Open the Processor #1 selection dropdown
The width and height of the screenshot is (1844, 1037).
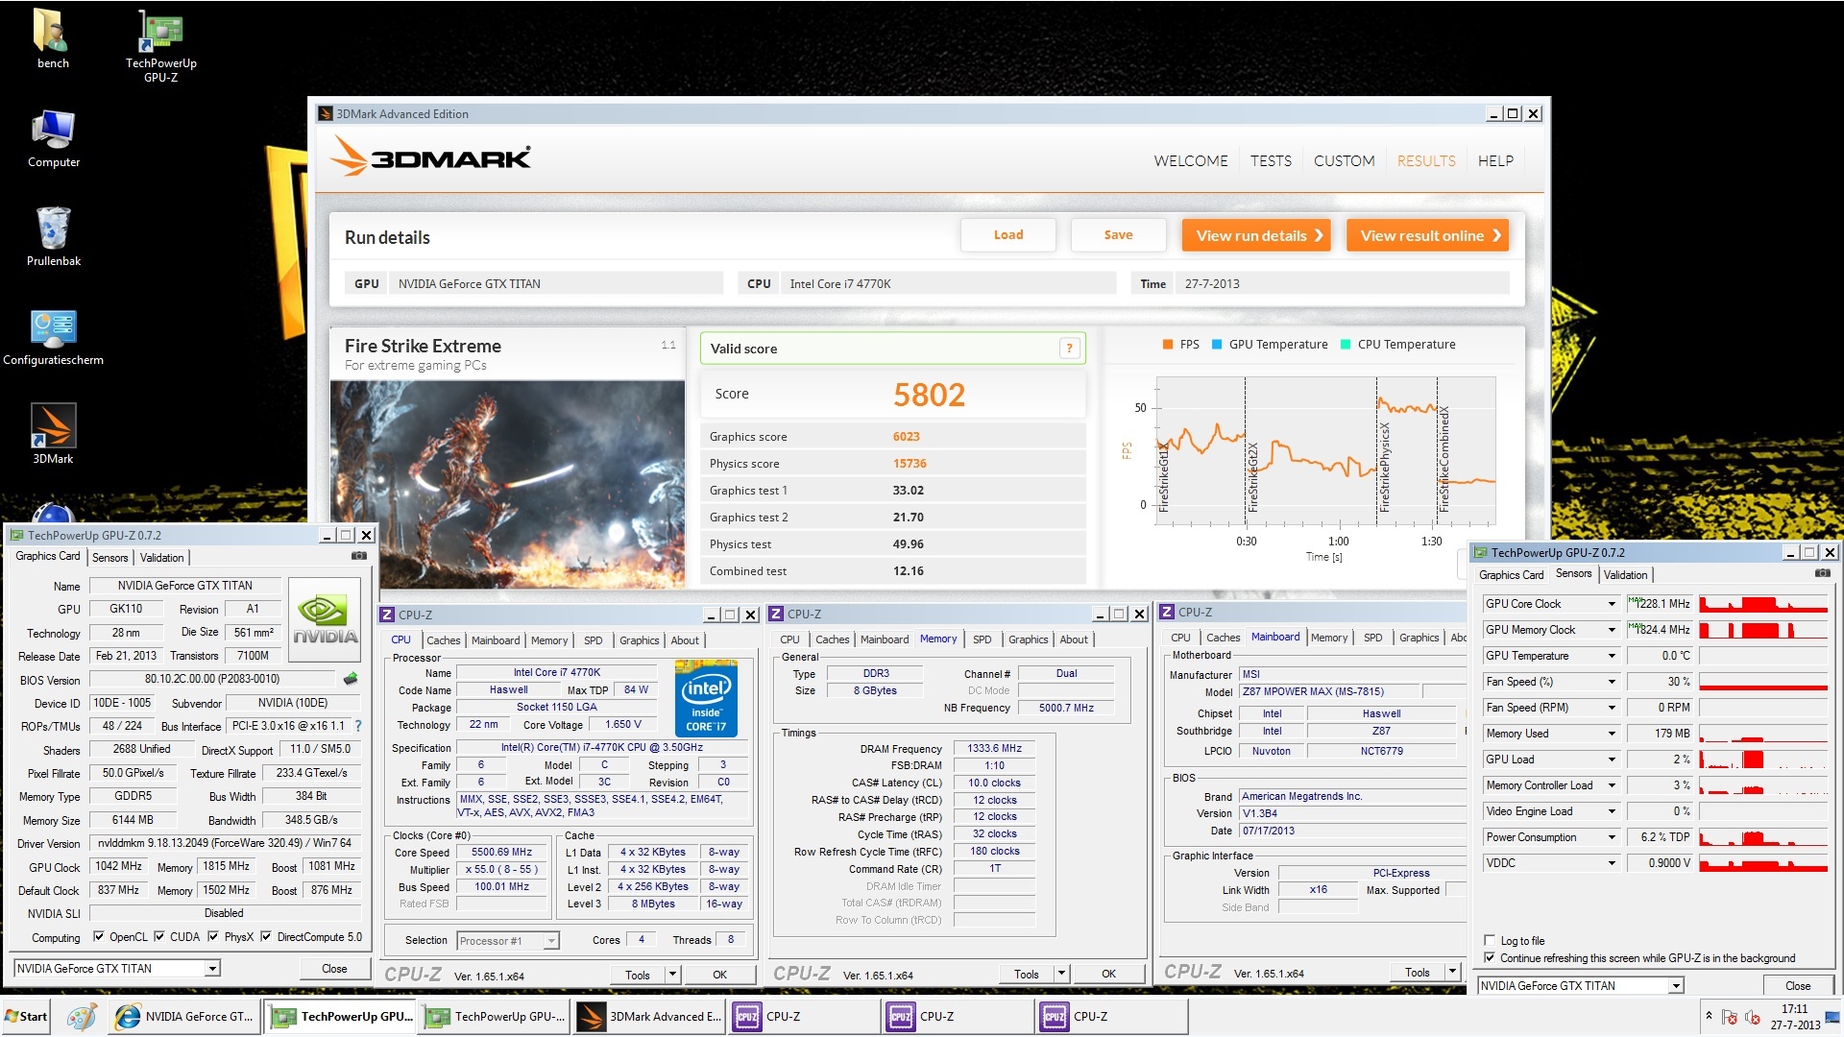pyautogui.click(x=551, y=941)
